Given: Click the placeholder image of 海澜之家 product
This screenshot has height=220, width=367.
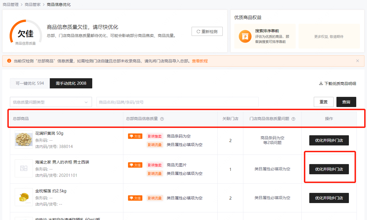Looking at the screenshot, I should pyautogui.click(x=24, y=169).
